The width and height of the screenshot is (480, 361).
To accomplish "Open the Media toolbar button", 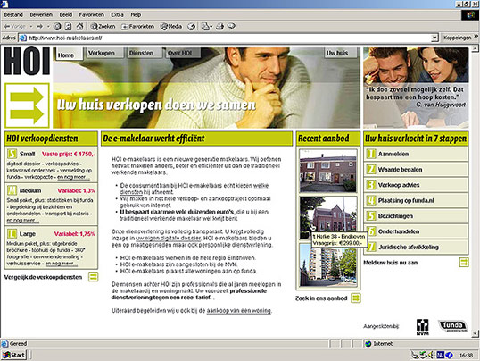I will (x=171, y=27).
